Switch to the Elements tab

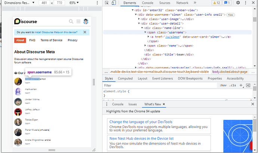click(x=130, y=3)
